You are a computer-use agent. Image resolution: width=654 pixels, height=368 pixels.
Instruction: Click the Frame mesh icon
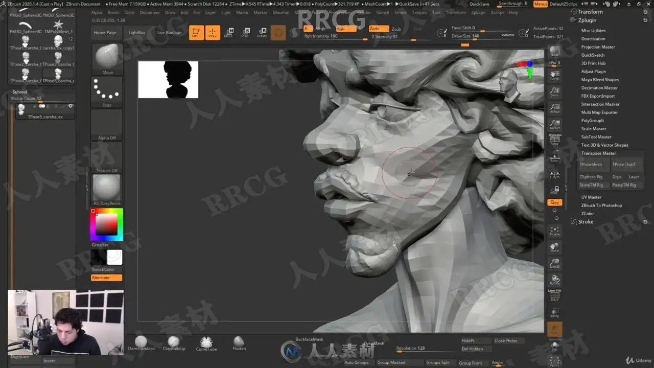tap(554, 231)
